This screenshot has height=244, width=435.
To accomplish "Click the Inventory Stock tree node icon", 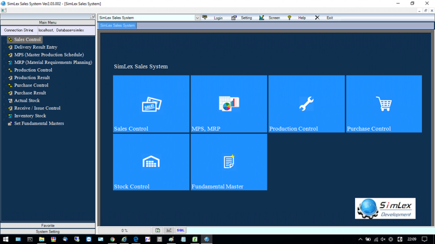I will 10,116.
